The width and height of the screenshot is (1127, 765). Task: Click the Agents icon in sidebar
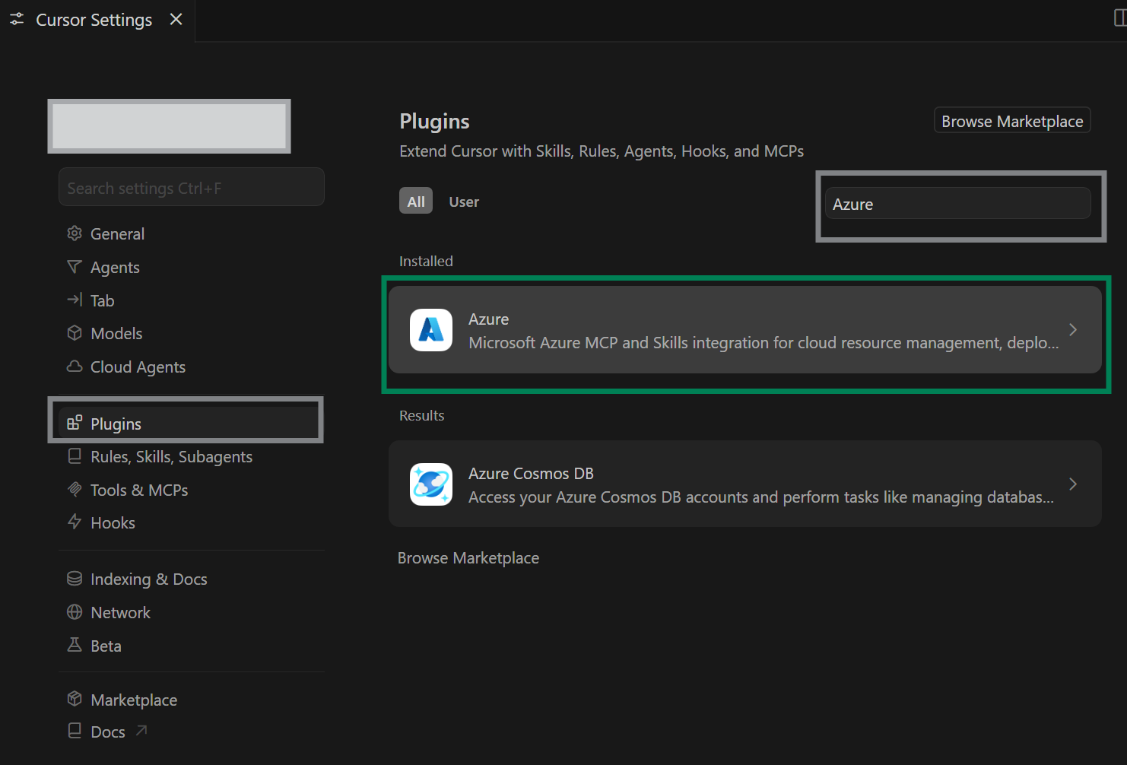point(75,267)
